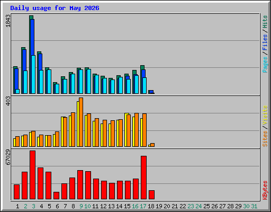Click the day 1 cyan pages bar

click(17, 91)
